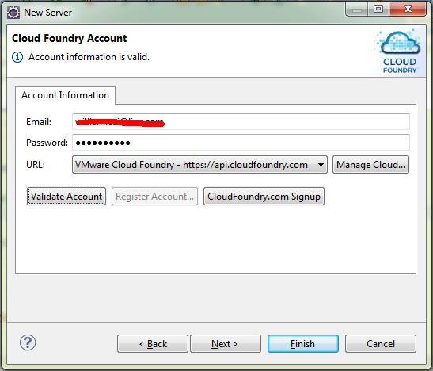This screenshot has height=371, width=433.
Task: Click the Validate Account button
Action: [x=66, y=197]
